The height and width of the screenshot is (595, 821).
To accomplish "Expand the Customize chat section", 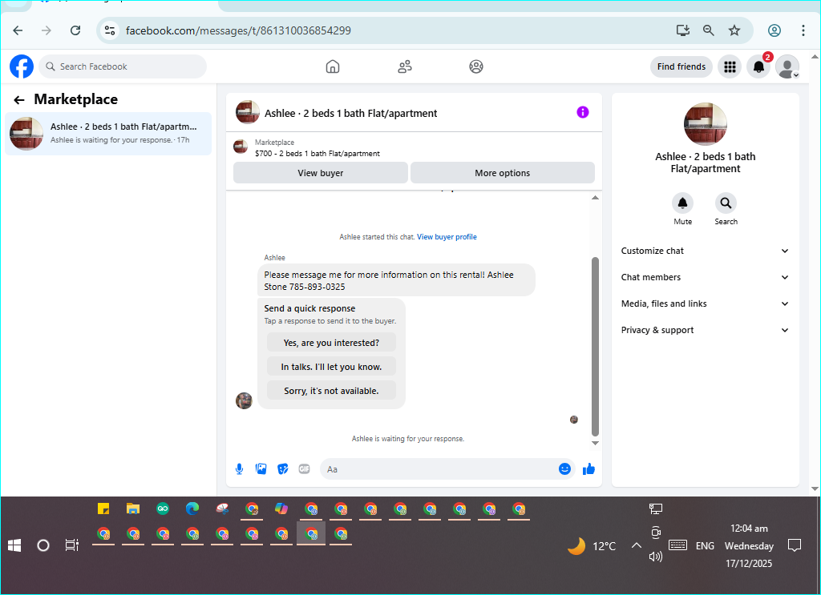I will pyautogui.click(x=705, y=251).
